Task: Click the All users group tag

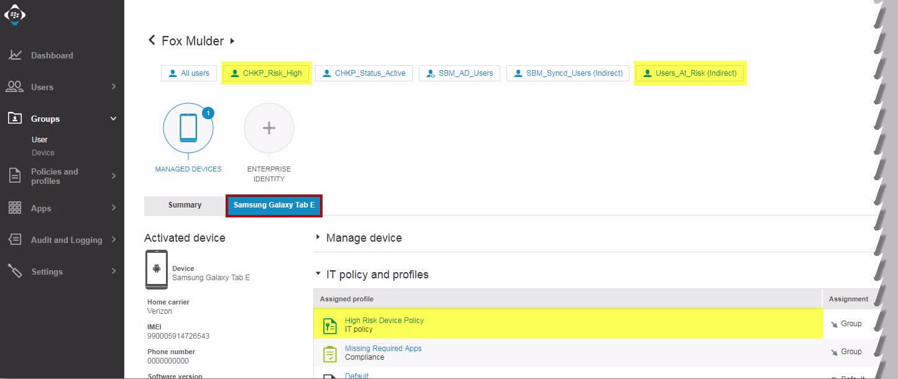Action: [189, 73]
